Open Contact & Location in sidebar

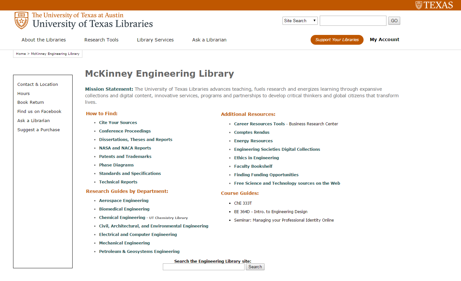[x=38, y=84]
